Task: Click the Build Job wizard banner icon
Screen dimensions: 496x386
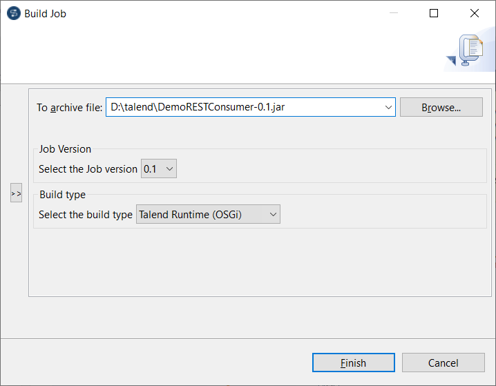Action: click(x=470, y=51)
